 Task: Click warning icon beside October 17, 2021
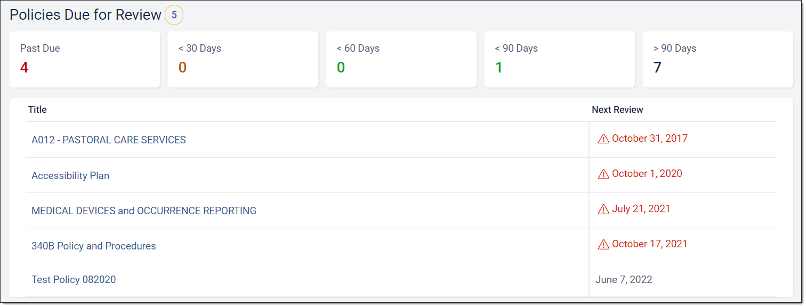[x=603, y=245]
